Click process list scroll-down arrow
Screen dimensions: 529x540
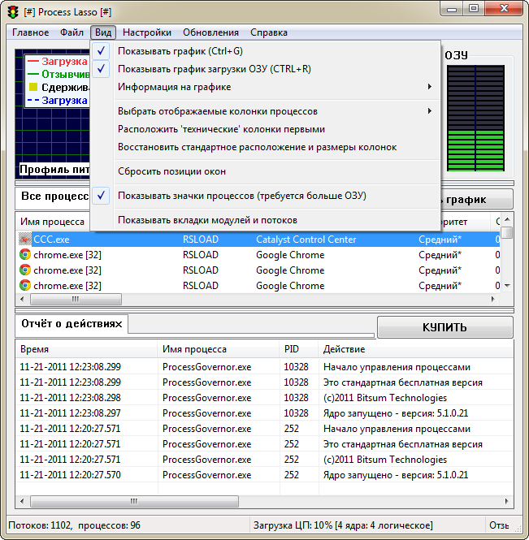[x=507, y=286]
